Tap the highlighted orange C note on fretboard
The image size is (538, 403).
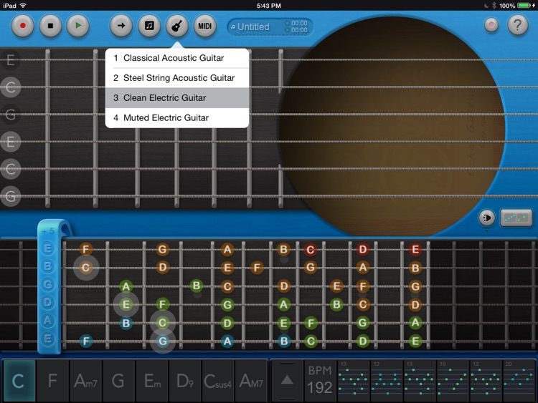[86, 268]
